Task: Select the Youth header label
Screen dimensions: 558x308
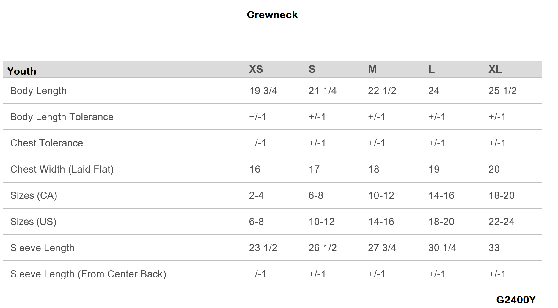Action: point(22,71)
